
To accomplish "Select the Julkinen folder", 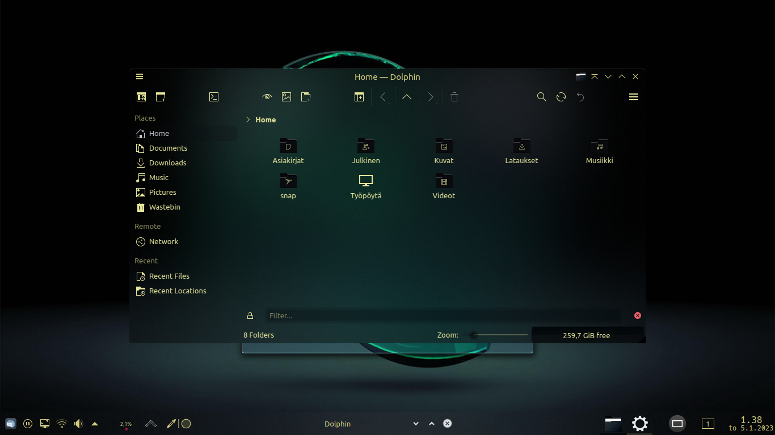I will [366, 151].
